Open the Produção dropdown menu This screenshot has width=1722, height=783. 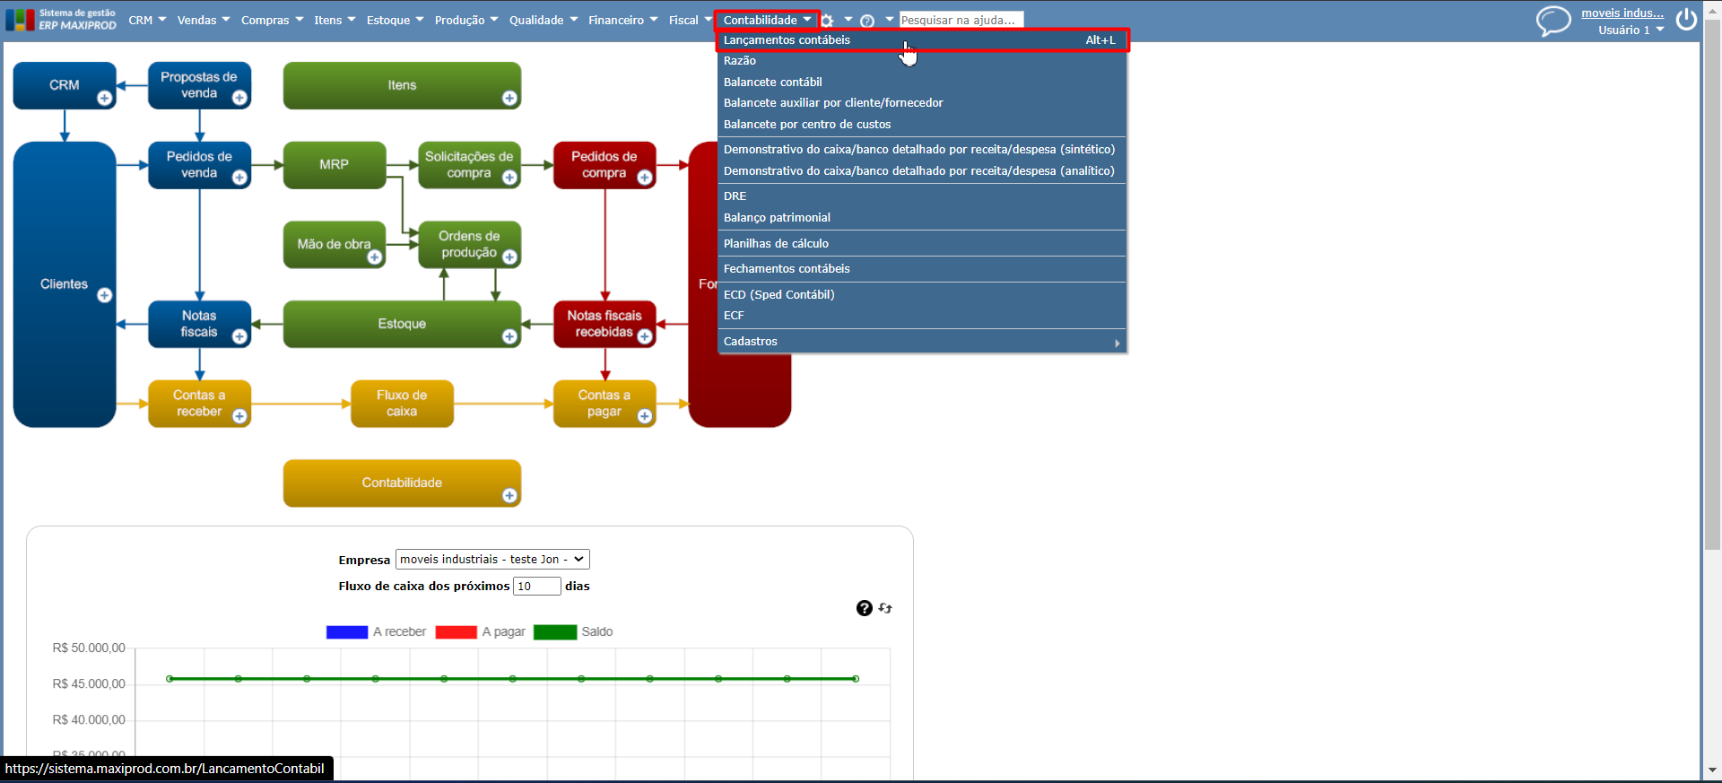[x=466, y=20]
